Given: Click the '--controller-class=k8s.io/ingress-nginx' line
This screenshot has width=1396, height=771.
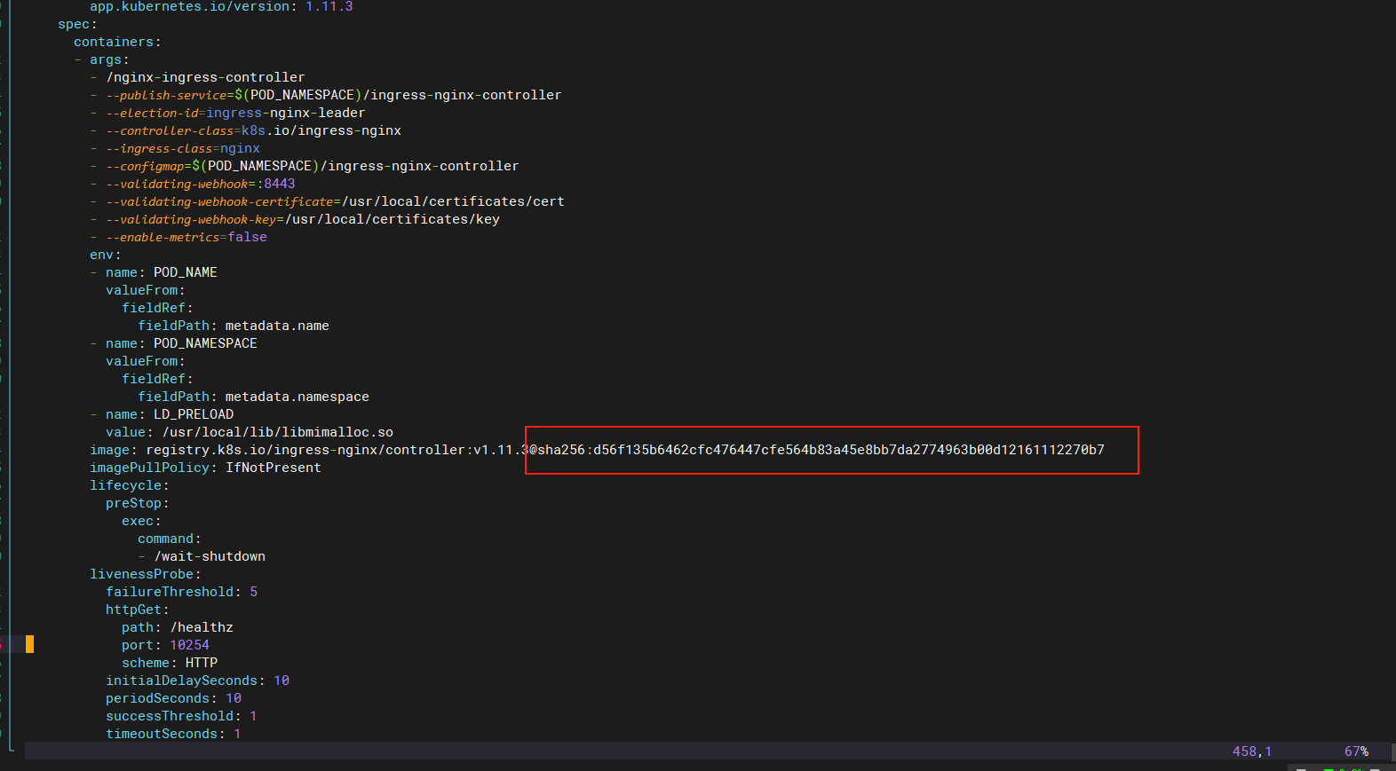Looking at the screenshot, I should [x=253, y=130].
